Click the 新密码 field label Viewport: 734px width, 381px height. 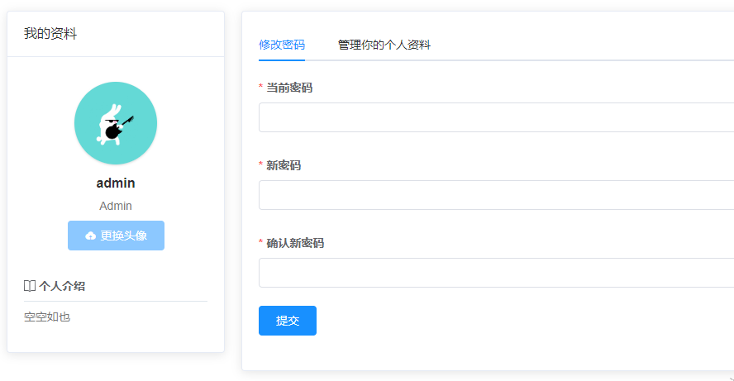point(284,165)
